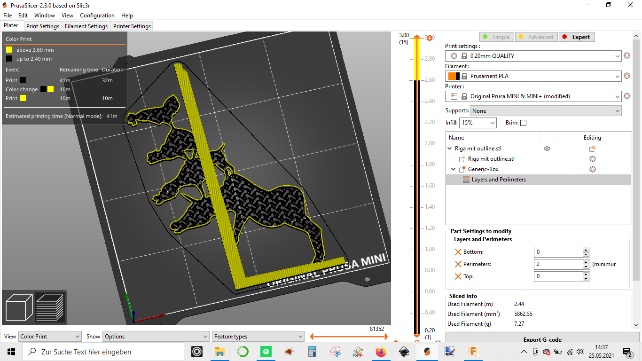Open File Explorer from the taskbar

(219, 352)
